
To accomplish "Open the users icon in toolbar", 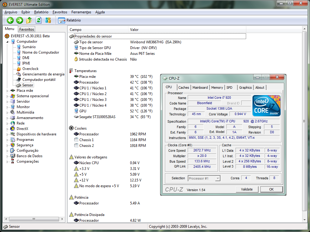I will [48, 20].
